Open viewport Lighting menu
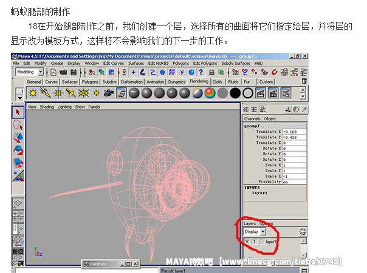The width and height of the screenshot is (367, 273). point(64,107)
